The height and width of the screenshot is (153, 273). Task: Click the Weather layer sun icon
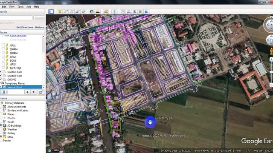[x=5, y=129]
